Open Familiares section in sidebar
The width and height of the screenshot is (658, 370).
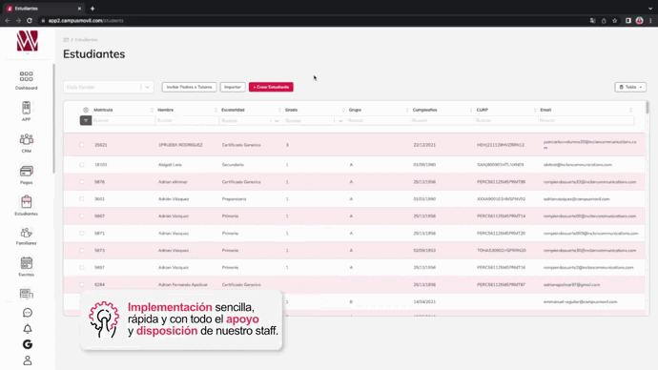coord(26,236)
